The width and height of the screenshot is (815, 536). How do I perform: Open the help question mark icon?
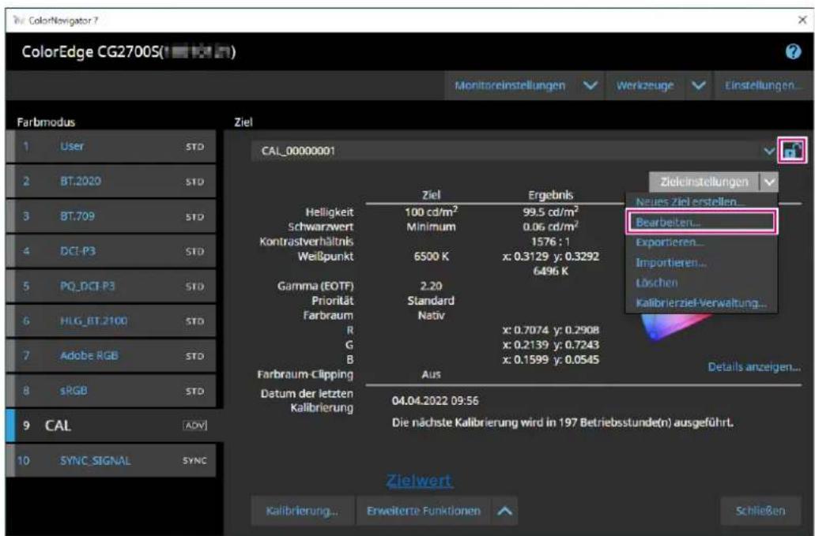coord(793,51)
